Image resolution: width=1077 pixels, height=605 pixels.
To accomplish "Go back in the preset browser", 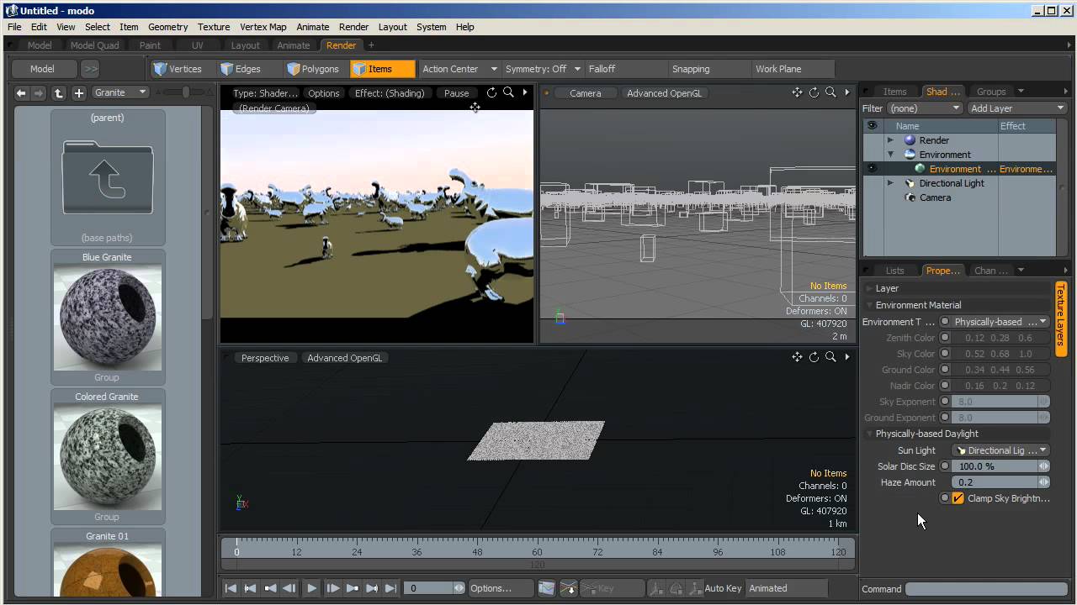I will [x=21, y=92].
